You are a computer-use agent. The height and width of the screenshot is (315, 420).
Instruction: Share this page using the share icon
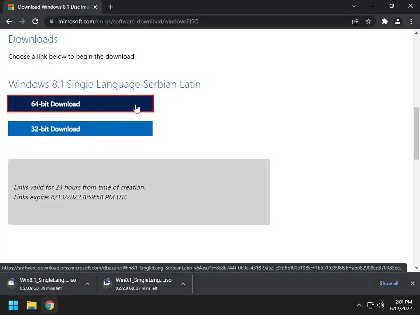point(355,21)
